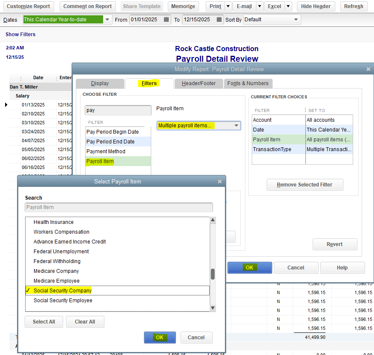Click Select All in Select Payroll Item
This screenshot has width=374, height=355.
(43, 322)
